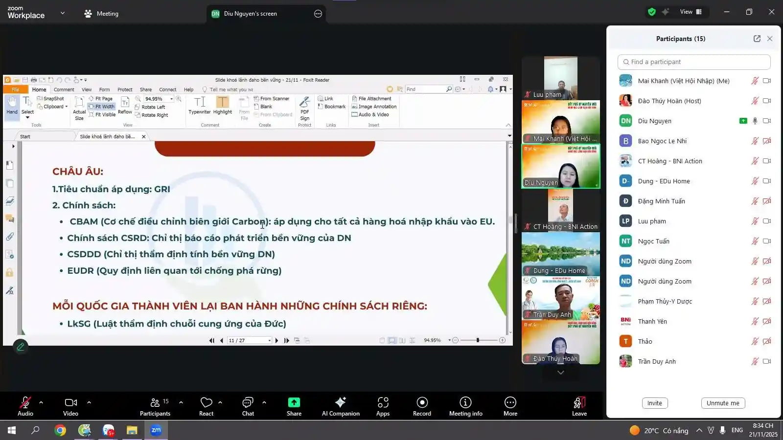The height and width of the screenshot is (440, 783).
Task: Click the React heart icon
Action: click(206, 402)
